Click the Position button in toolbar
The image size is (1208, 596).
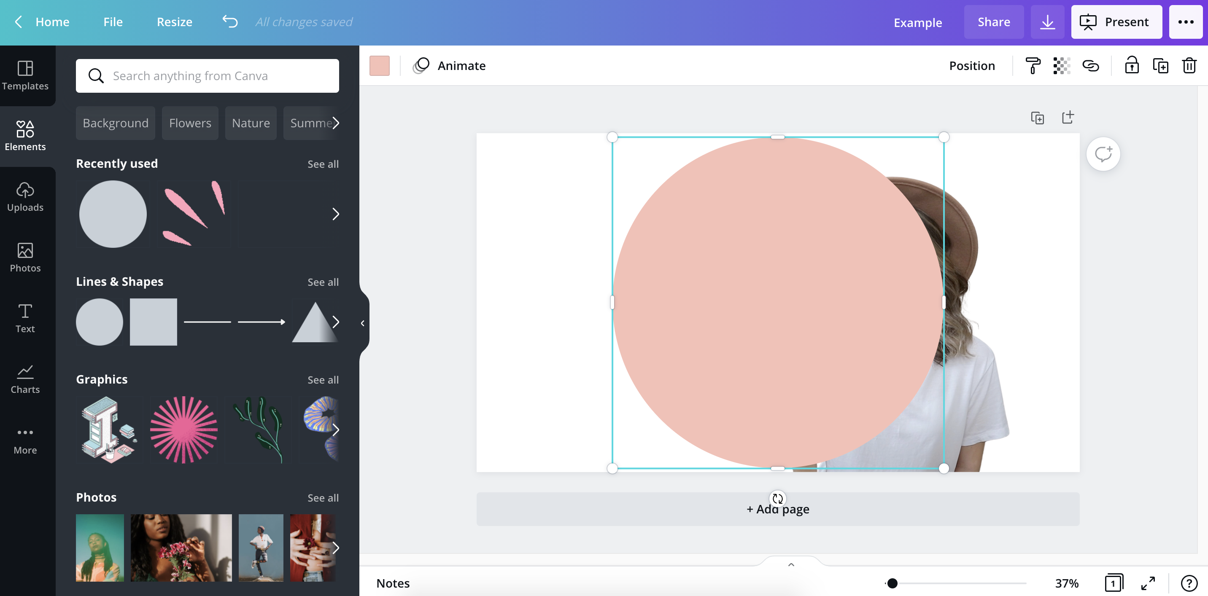point(972,64)
